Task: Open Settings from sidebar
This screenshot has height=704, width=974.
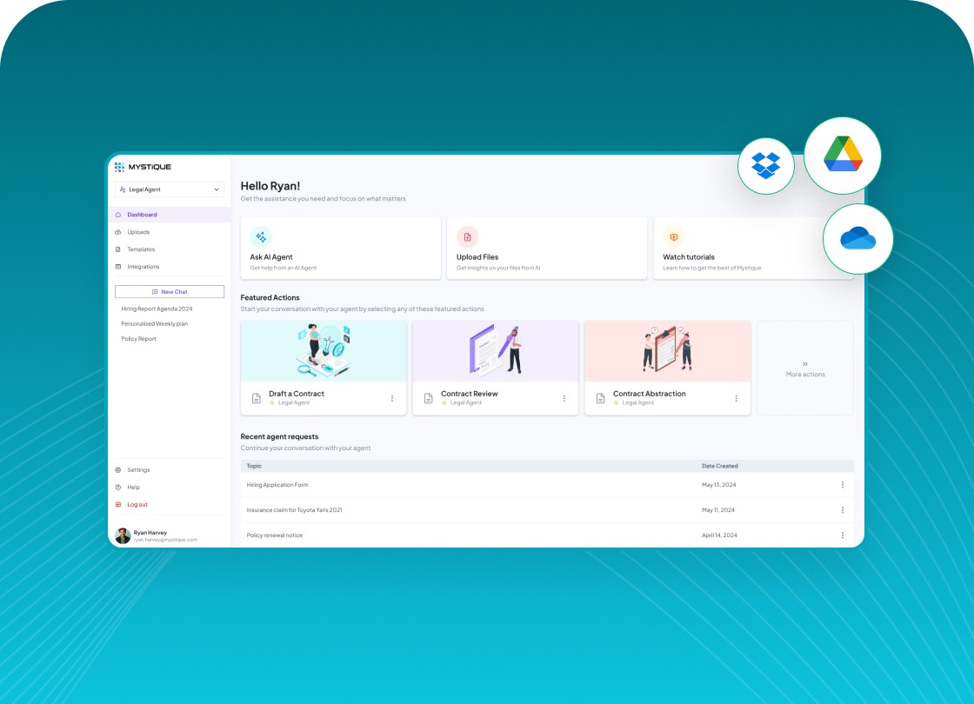Action: pos(138,470)
